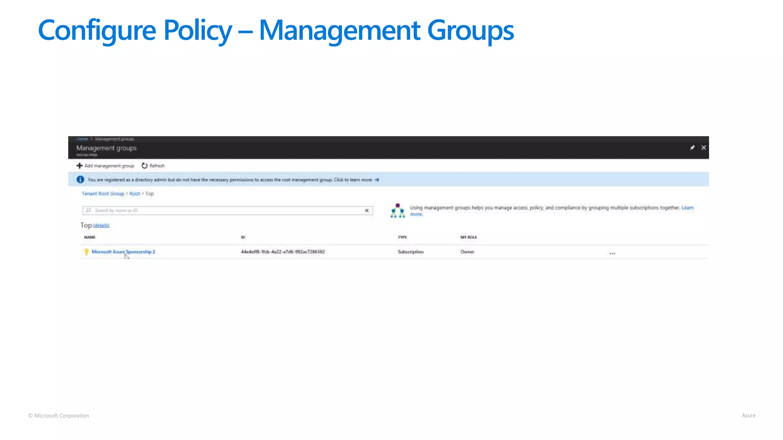Refresh the management groups list
The height and width of the screenshot is (440, 783).
(x=153, y=166)
